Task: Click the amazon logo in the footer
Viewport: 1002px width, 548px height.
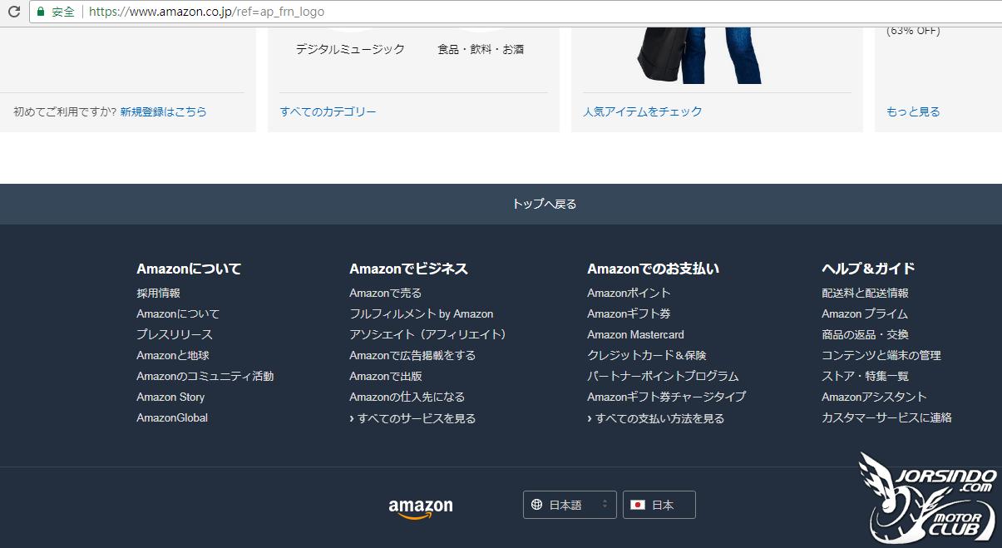Action: 420,506
